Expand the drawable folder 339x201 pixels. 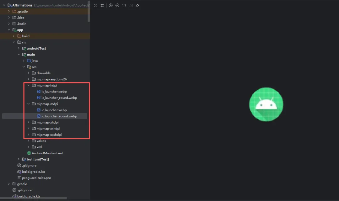[x=28, y=73]
